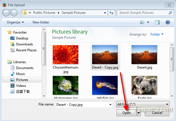Viewport: 176px width, 121px height.
Task: Select the Koala thumbnail
Action: click(144, 85)
